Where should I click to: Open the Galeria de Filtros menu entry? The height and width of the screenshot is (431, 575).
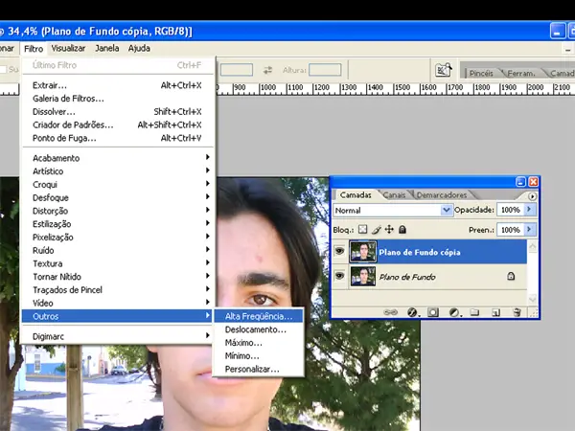pos(68,98)
